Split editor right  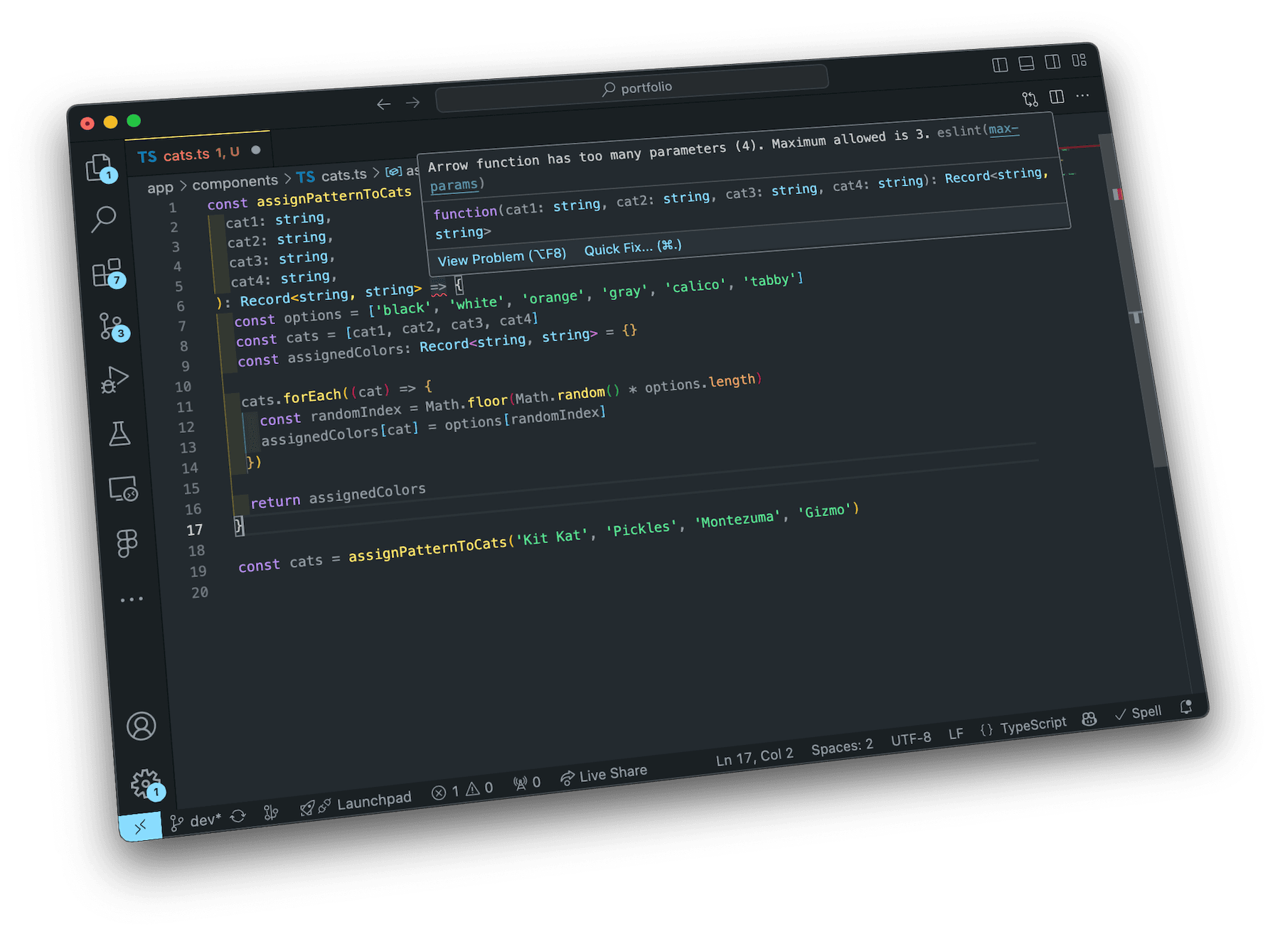(1057, 96)
